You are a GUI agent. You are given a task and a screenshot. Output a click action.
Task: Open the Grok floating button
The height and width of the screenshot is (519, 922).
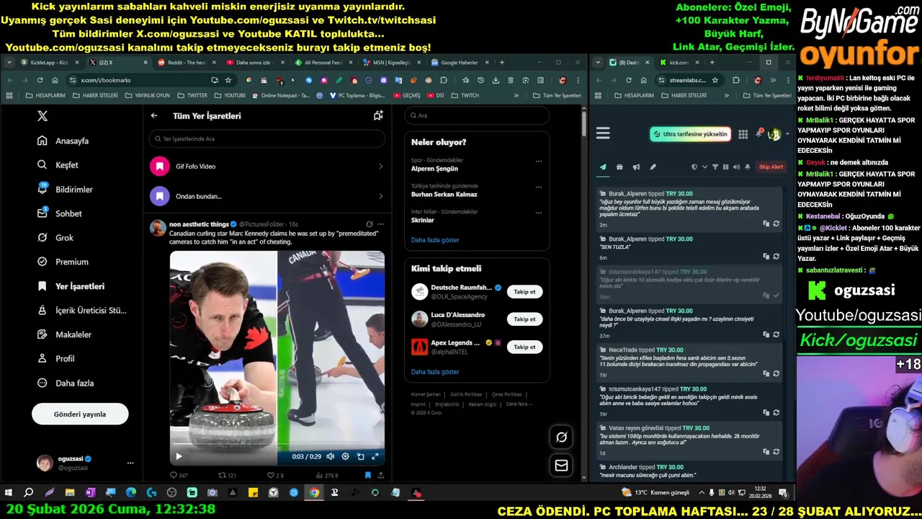[561, 437]
